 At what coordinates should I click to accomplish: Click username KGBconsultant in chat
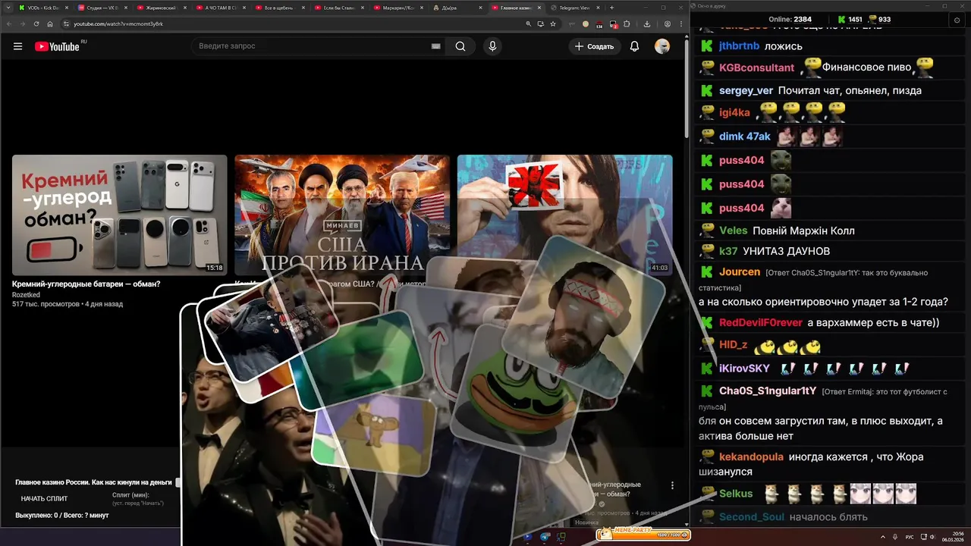756,67
